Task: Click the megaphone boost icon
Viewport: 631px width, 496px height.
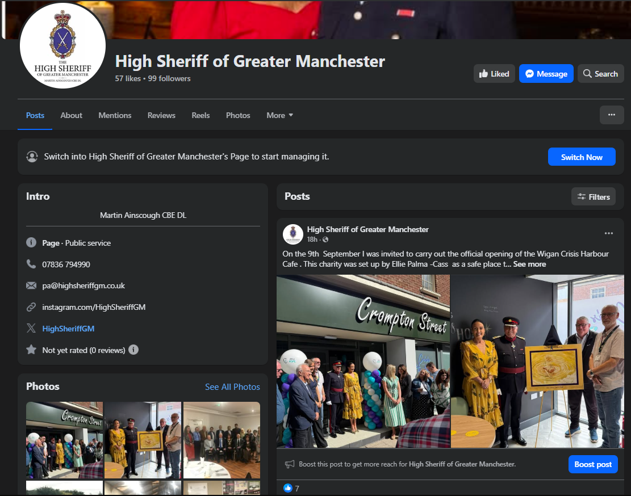Action: point(290,464)
